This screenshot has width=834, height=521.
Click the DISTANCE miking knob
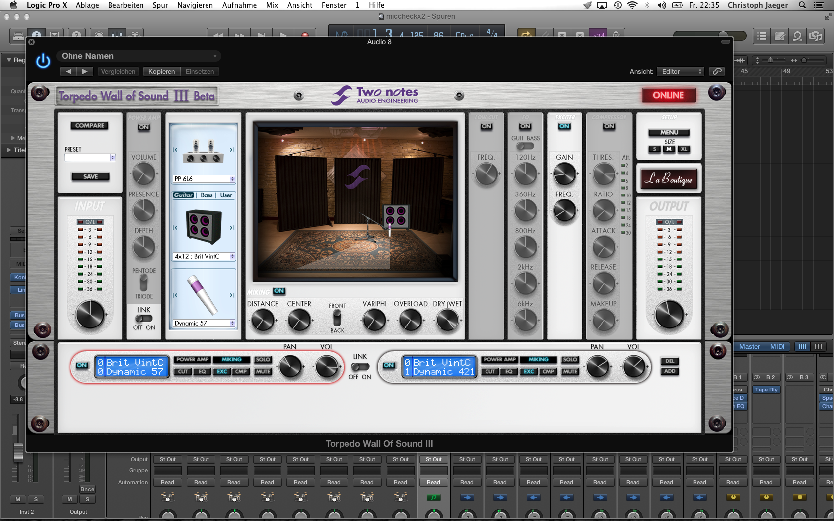tap(263, 321)
